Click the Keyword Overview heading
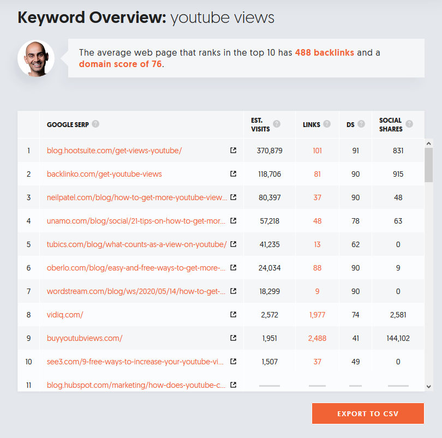The image size is (442, 438). [146, 18]
